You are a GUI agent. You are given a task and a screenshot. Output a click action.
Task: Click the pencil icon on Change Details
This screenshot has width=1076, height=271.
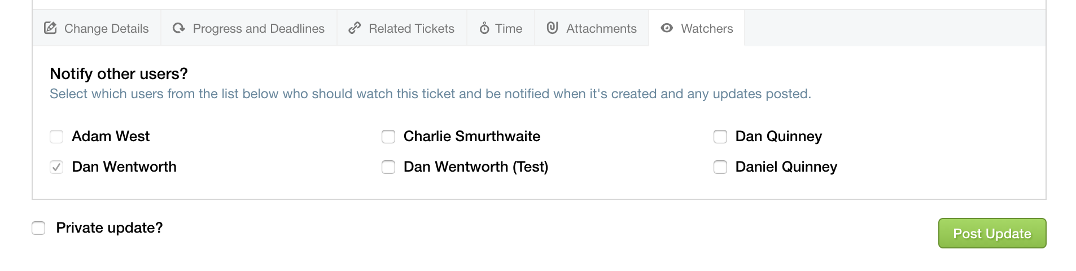[50, 28]
